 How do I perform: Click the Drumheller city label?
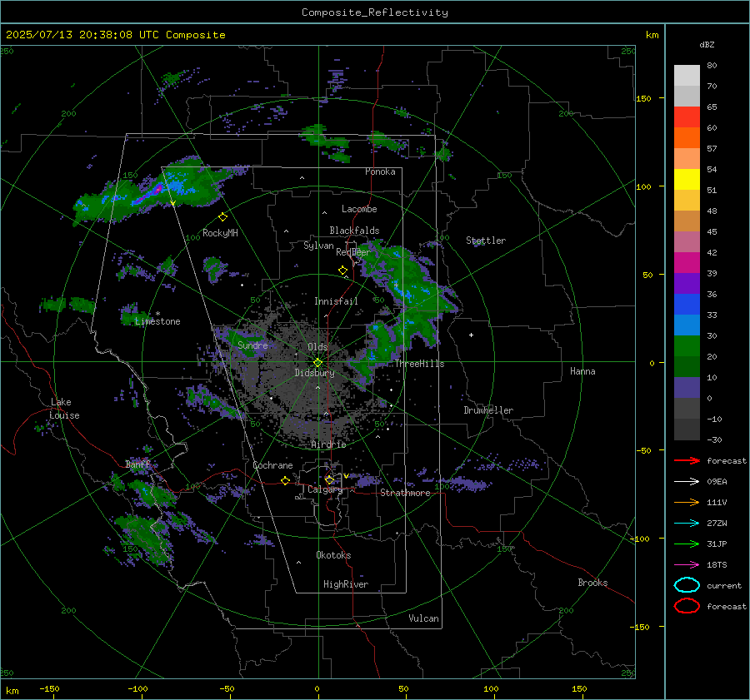click(488, 410)
